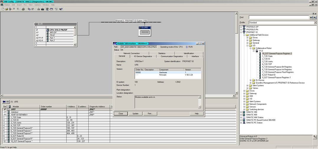This screenshot has width=318, height=149.
Task: Select the 8_O2T Robot IO table row
Action: tap(16, 136)
